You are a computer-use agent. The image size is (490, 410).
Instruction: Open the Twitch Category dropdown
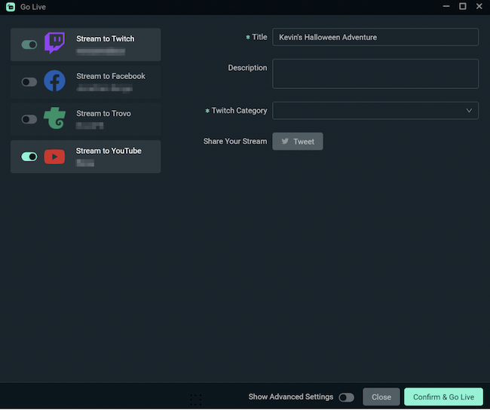(x=375, y=110)
